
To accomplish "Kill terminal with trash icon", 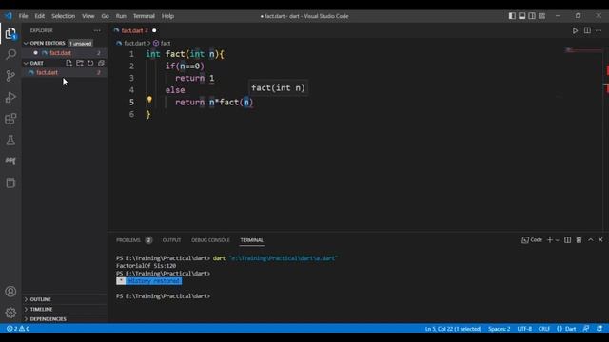I will point(579,240).
